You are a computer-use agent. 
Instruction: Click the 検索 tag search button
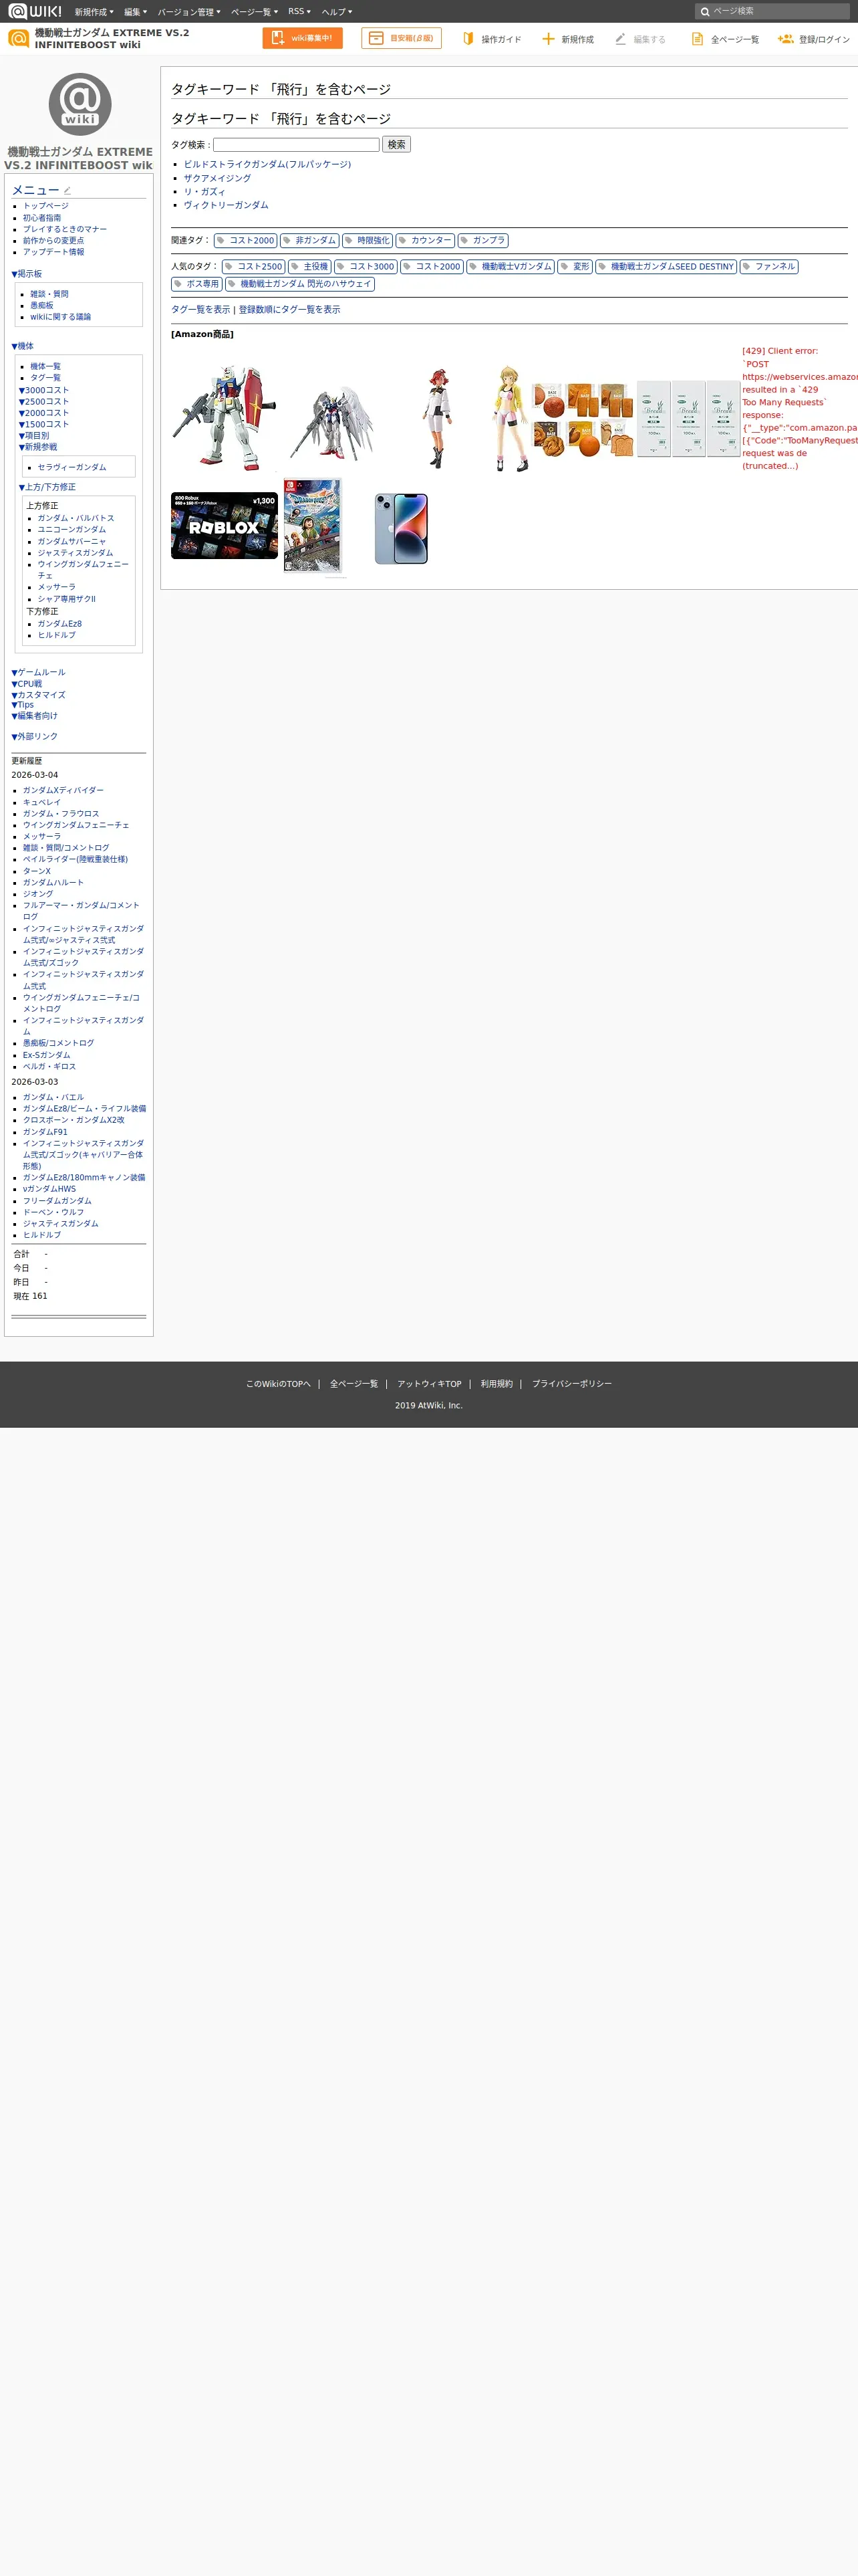[x=396, y=144]
